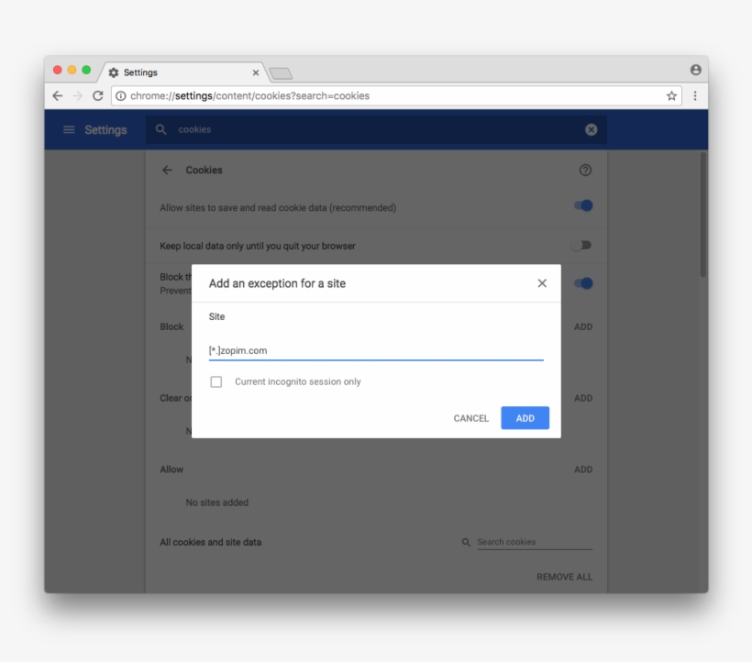Click the back arrow next to Cookies heading
This screenshot has height=662, width=752.
(x=166, y=171)
